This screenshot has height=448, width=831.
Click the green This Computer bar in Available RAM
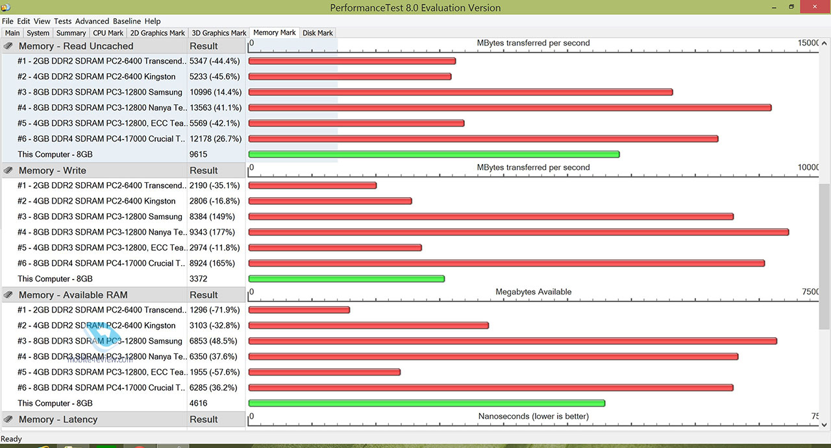pos(427,403)
